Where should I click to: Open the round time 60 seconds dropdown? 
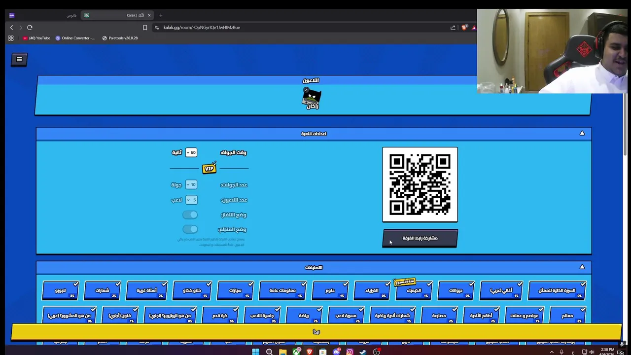click(191, 152)
